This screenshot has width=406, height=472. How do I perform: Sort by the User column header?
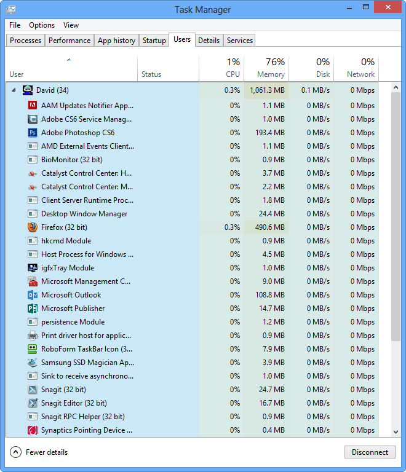pyautogui.click(x=71, y=69)
